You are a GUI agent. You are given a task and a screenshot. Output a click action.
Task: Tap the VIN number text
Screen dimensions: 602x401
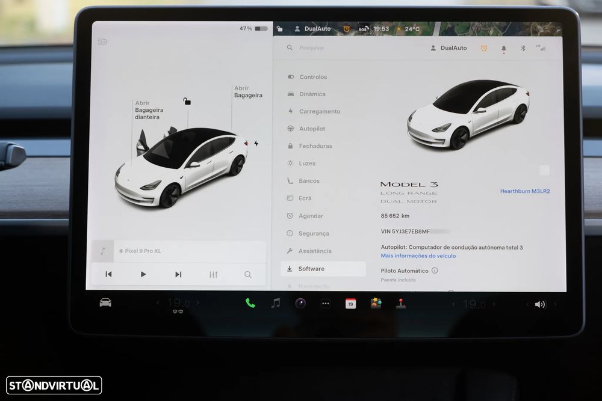(415, 231)
